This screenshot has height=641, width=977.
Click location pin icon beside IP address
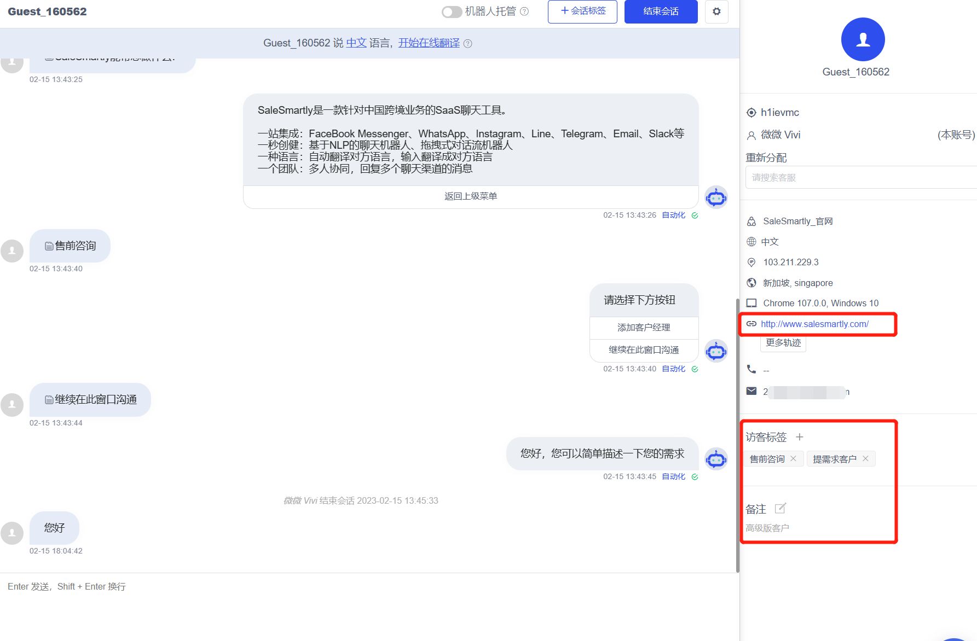pos(751,263)
